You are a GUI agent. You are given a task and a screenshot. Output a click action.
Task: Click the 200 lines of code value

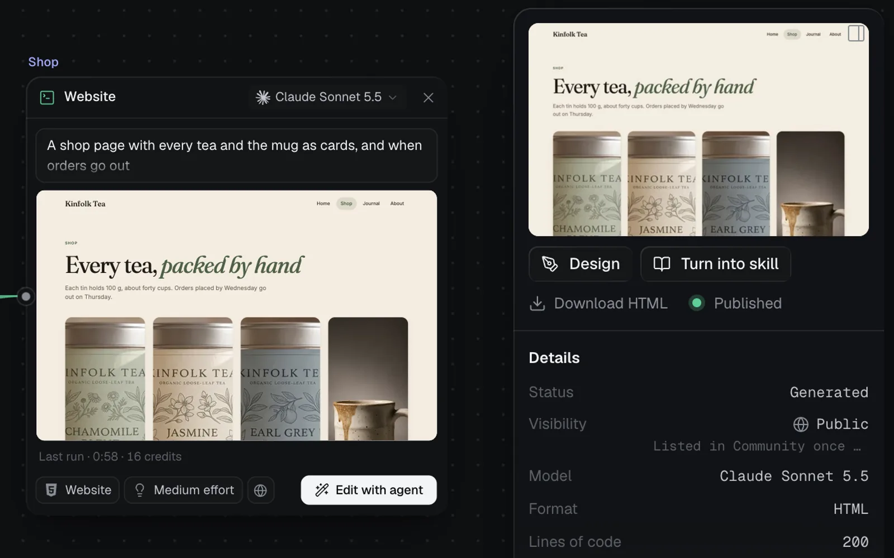[x=855, y=542]
